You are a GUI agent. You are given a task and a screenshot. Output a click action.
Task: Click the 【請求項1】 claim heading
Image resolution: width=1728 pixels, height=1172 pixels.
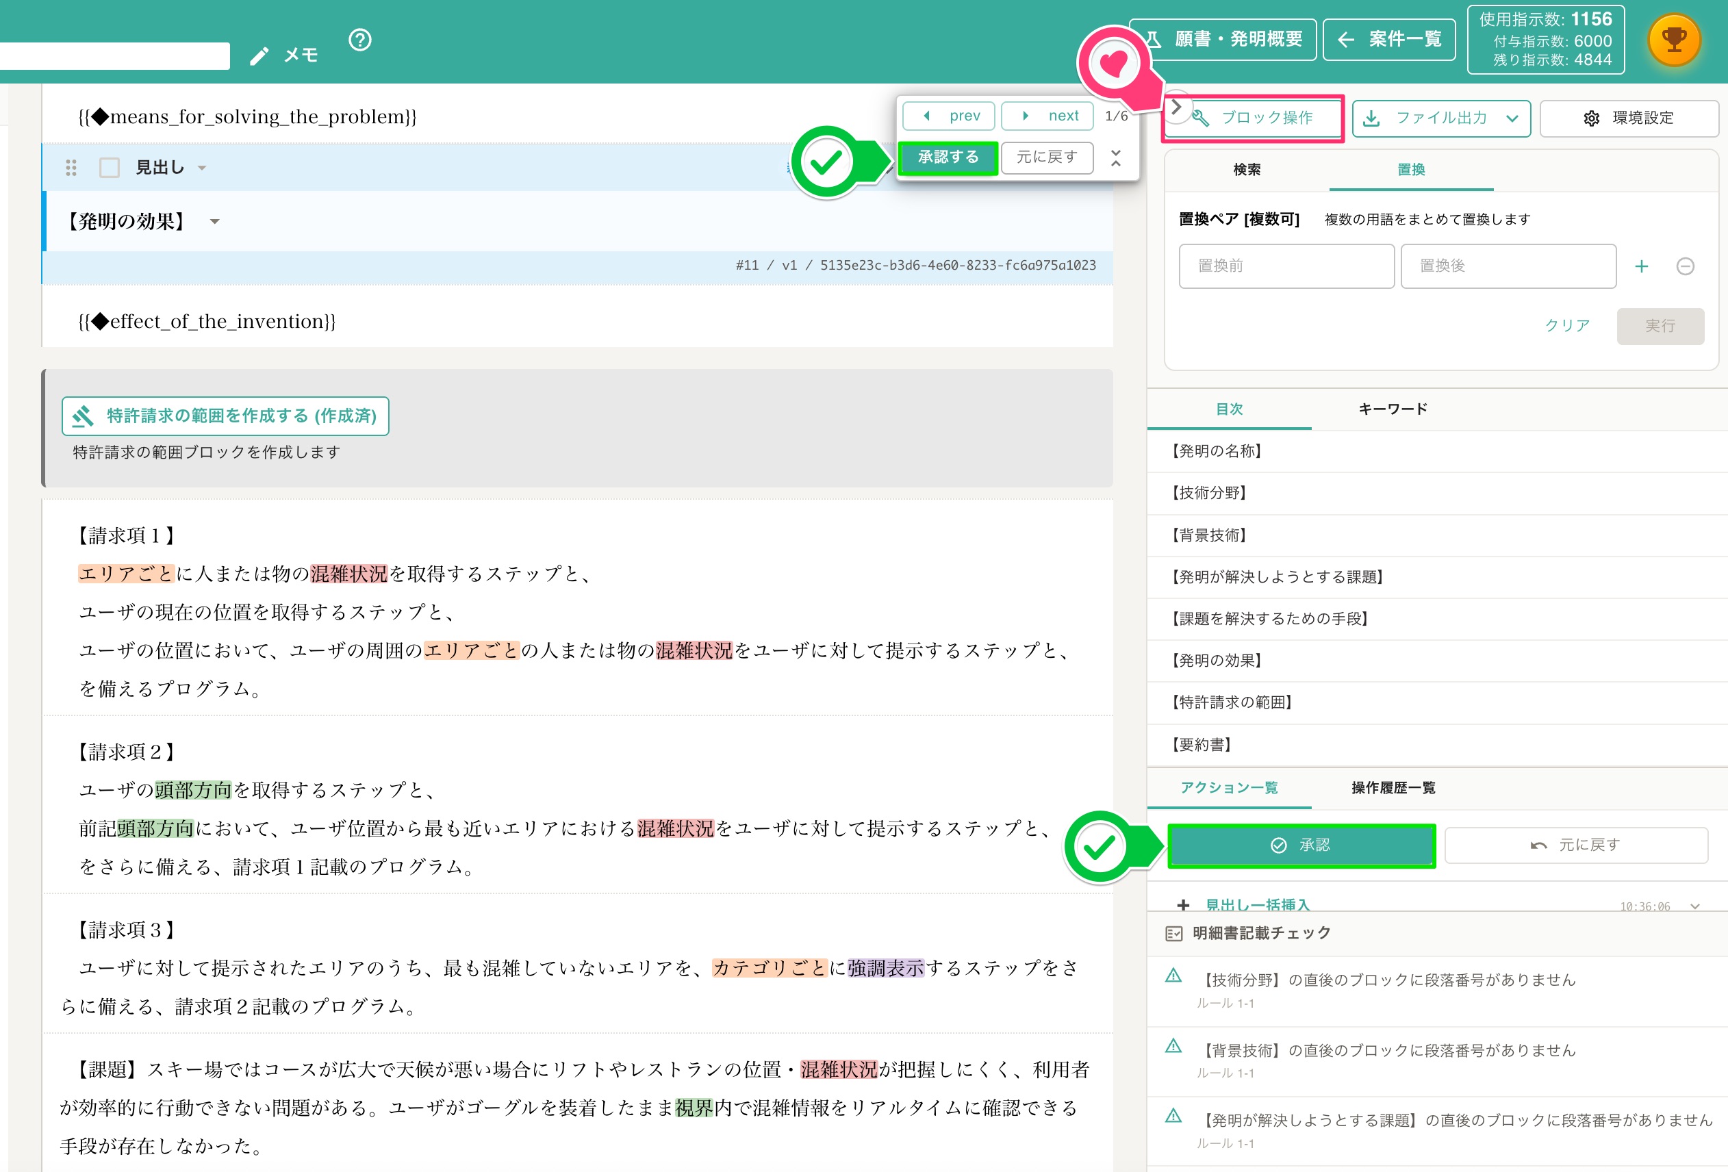[127, 535]
